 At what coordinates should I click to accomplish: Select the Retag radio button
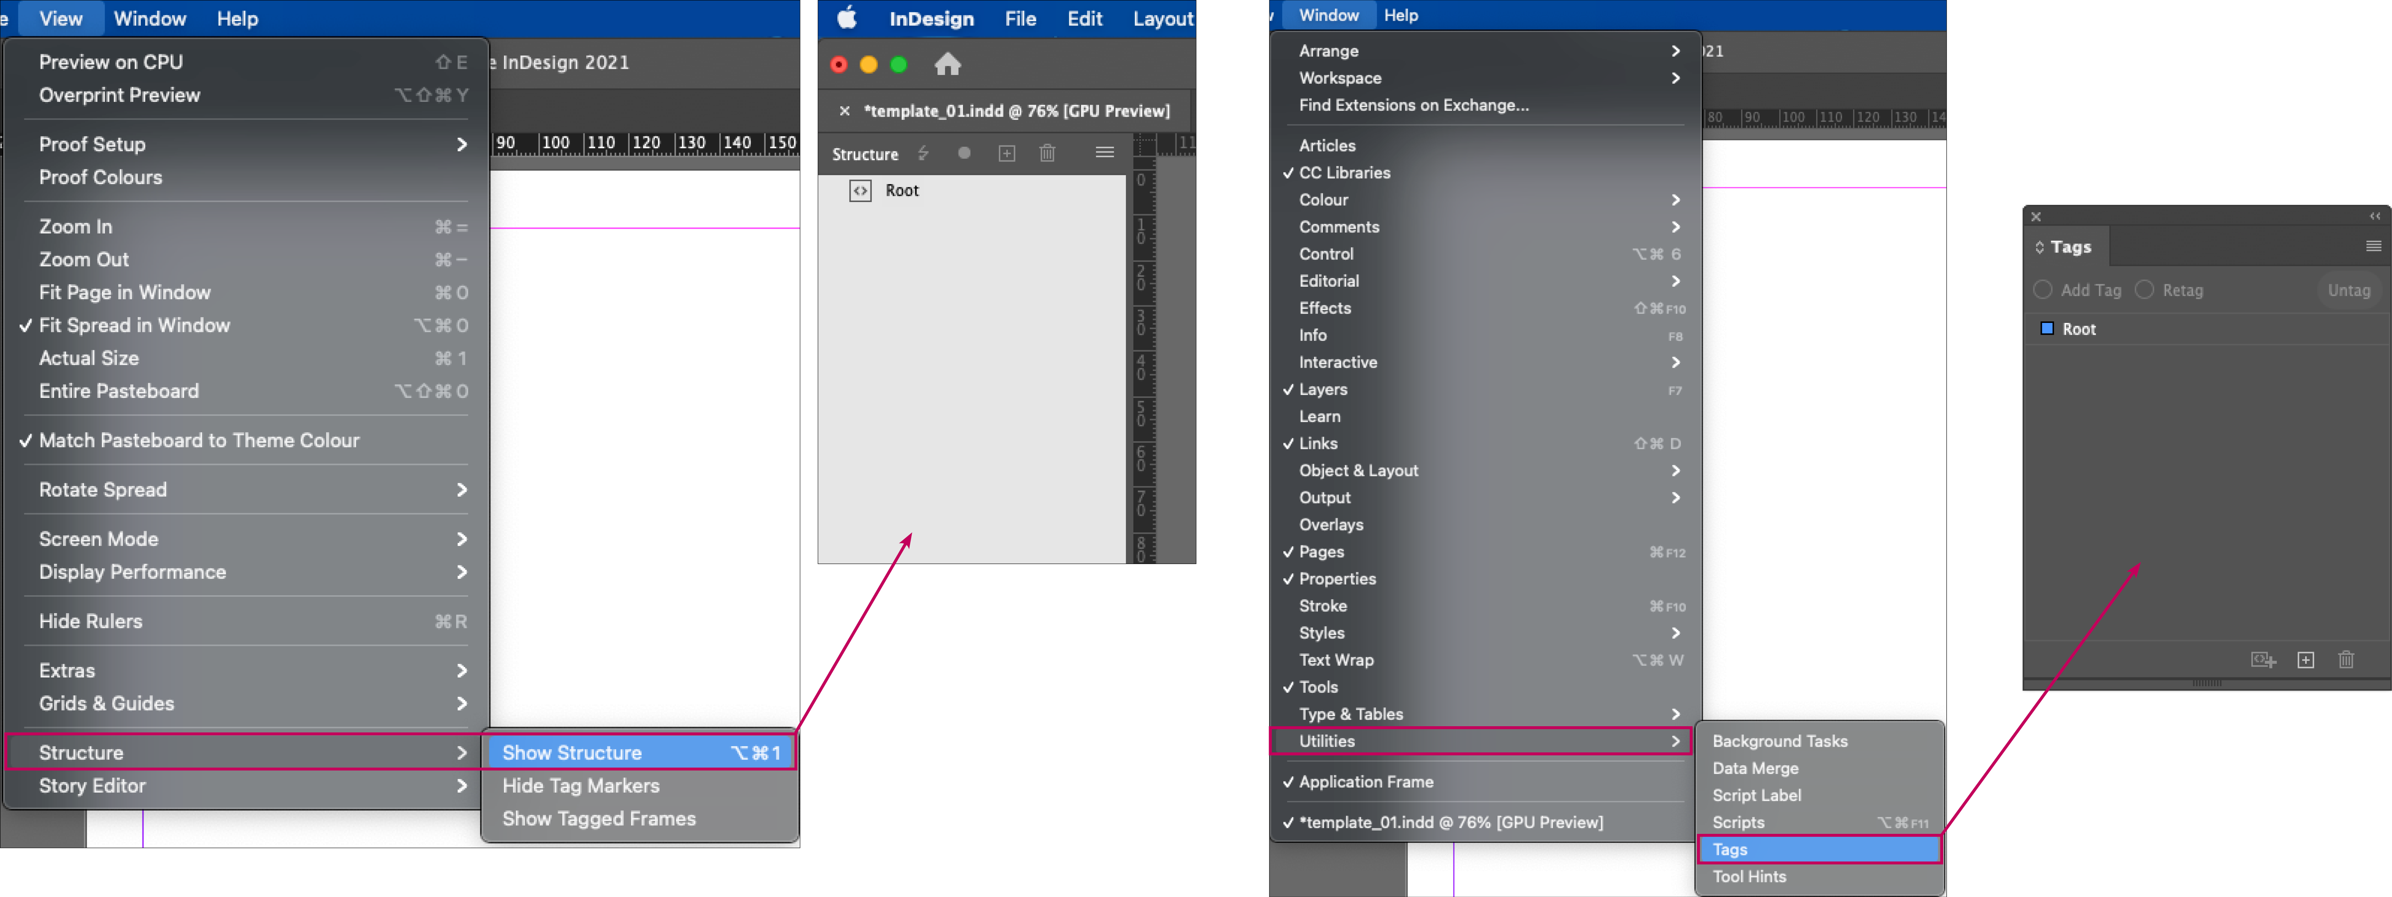2145,290
